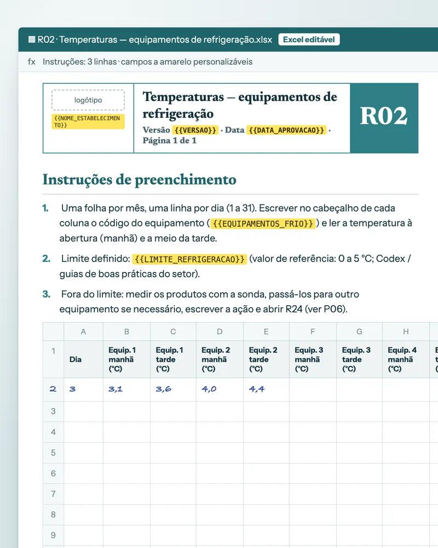Click the 'Equip. 4 manhã (°C)' header cell
The image size is (438, 548).
406,359
